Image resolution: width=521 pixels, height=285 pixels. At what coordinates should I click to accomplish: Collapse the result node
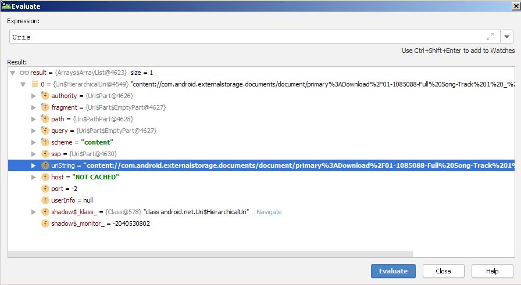click(13, 73)
